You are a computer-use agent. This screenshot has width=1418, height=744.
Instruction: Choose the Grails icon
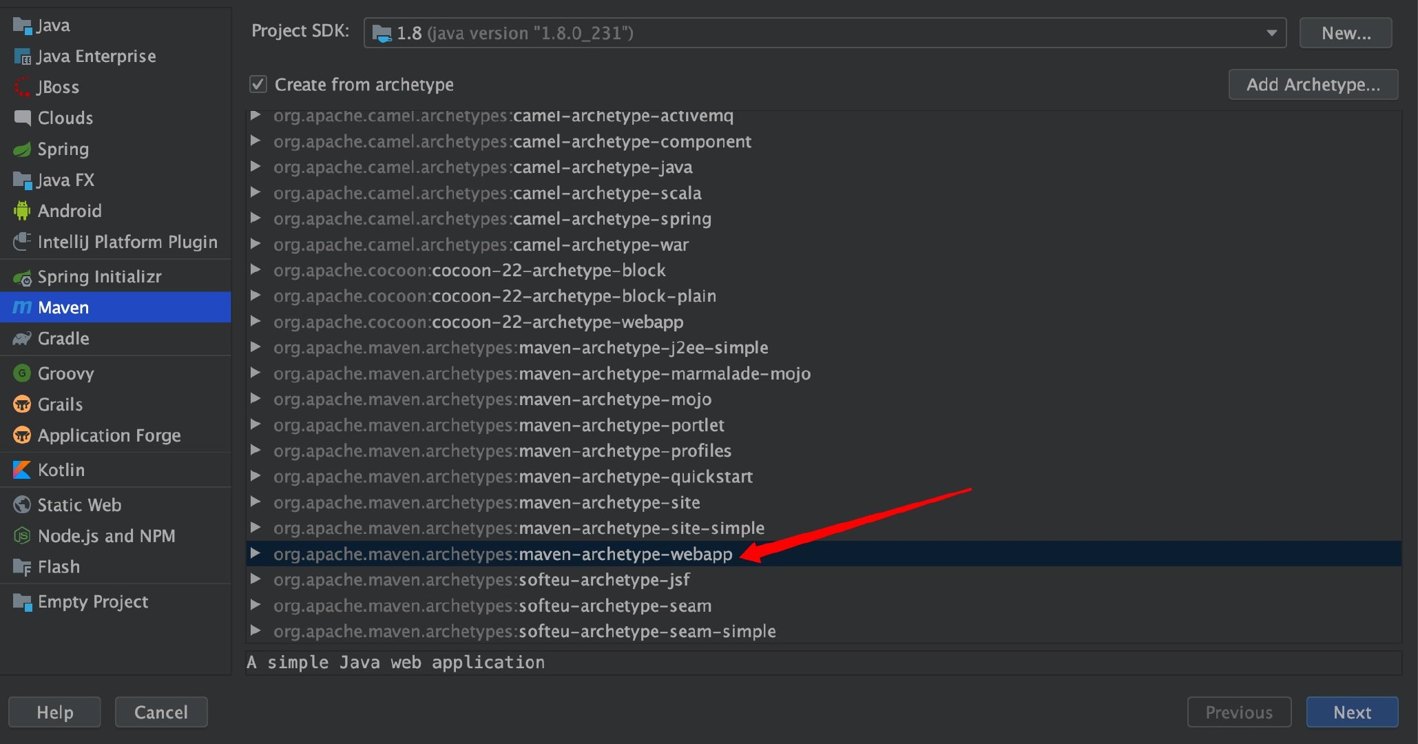pyautogui.click(x=22, y=404)
